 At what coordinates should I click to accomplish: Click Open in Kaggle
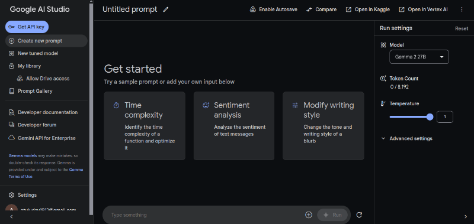pyautogui.click(x=367, y=9)
